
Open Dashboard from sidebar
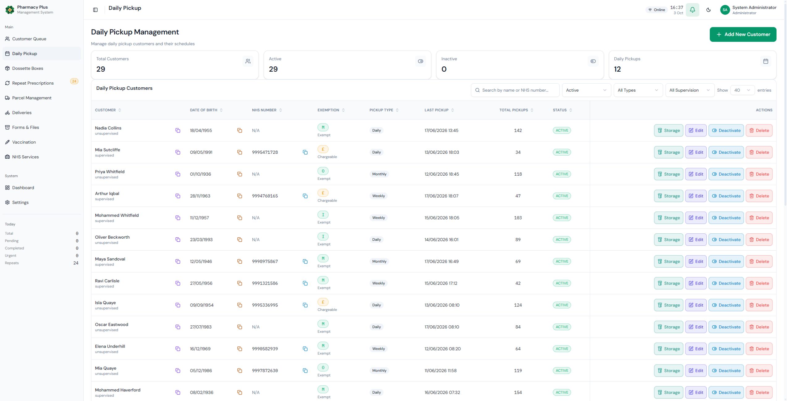pyautogui.click(x=42, y=188)
